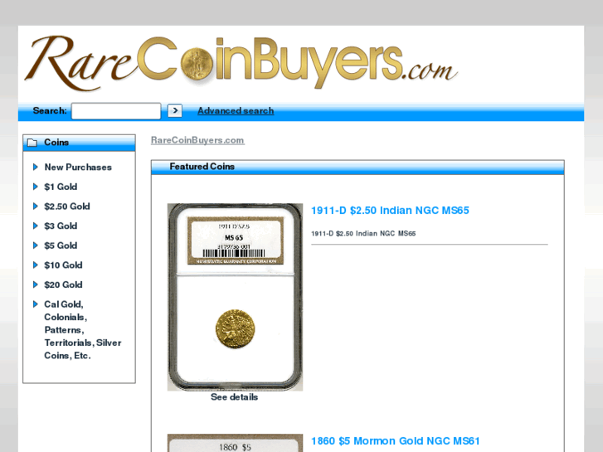Viewport: 603px width, 452px height.
Task: Open the 1911-D $2.50 Indian NGC MS65 title
Action: tap(390, 211)
